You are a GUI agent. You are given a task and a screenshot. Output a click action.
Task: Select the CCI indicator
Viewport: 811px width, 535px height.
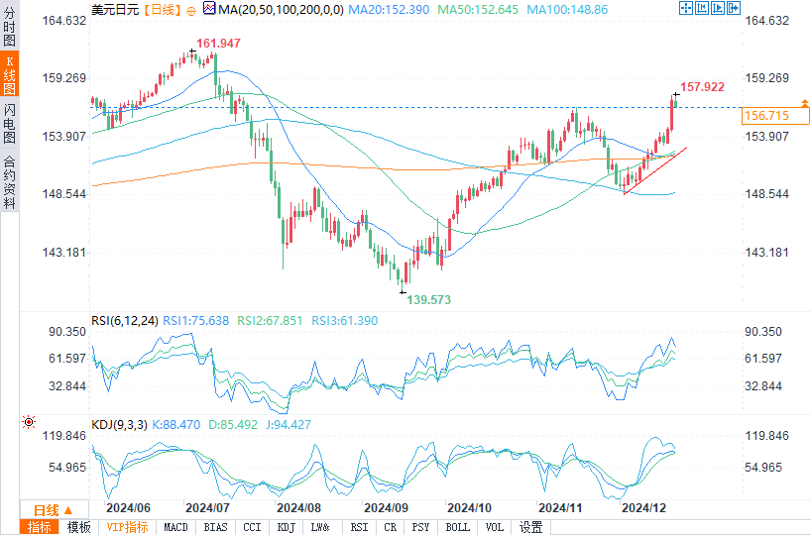click(252, 527)
